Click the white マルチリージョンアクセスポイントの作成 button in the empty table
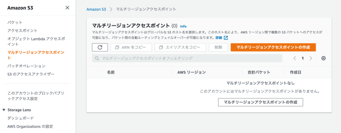Image resolution: width=341 pixels, height=133 pixels. click(260, 102)
